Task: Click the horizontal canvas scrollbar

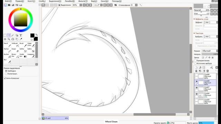Action: coord(154,114)
